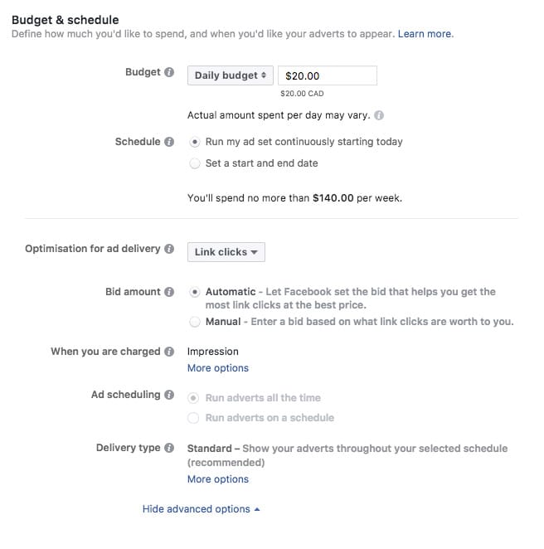The width and height of the screenshot is (544, 549).
Task: Select the Automatic bid amount option
Action: tap(195, 292)
